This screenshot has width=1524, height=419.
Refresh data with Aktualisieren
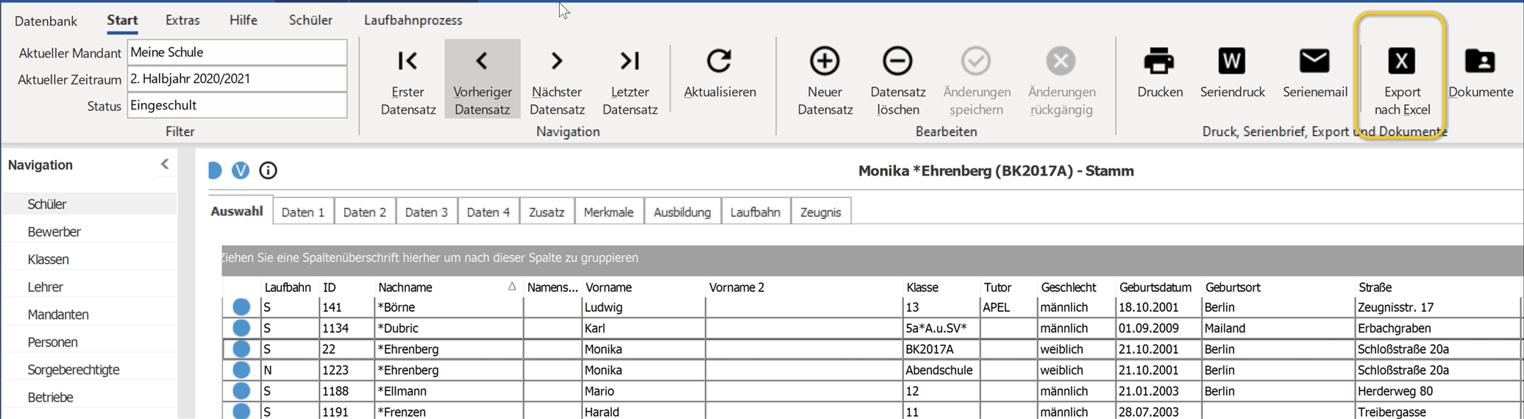[x=719, y=74]
